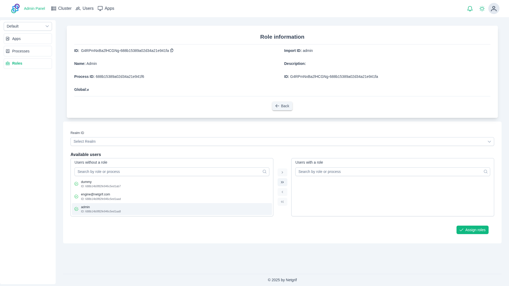
Task: Open the user profile avatar
Action: 494,9
